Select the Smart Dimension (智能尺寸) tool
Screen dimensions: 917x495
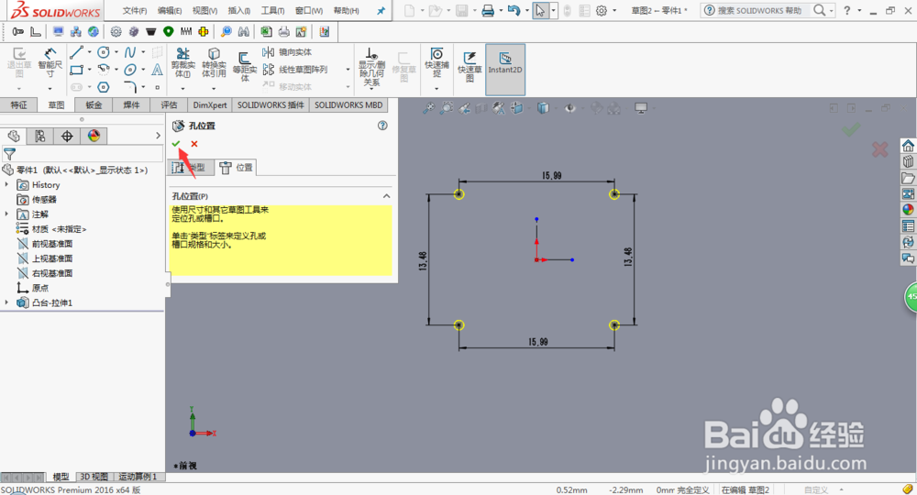50,62
